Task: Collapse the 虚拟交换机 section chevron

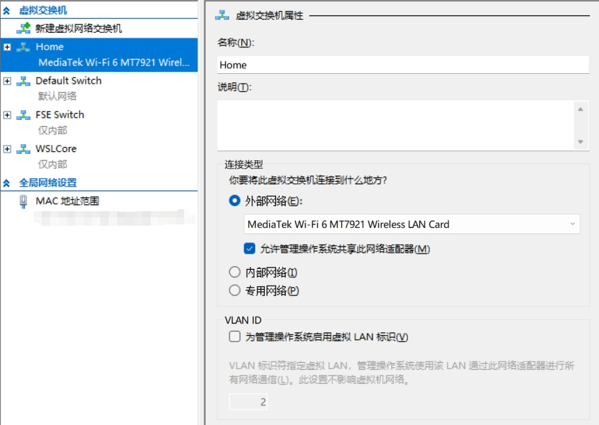Action: pyautogui.click(x=7, y=11)
